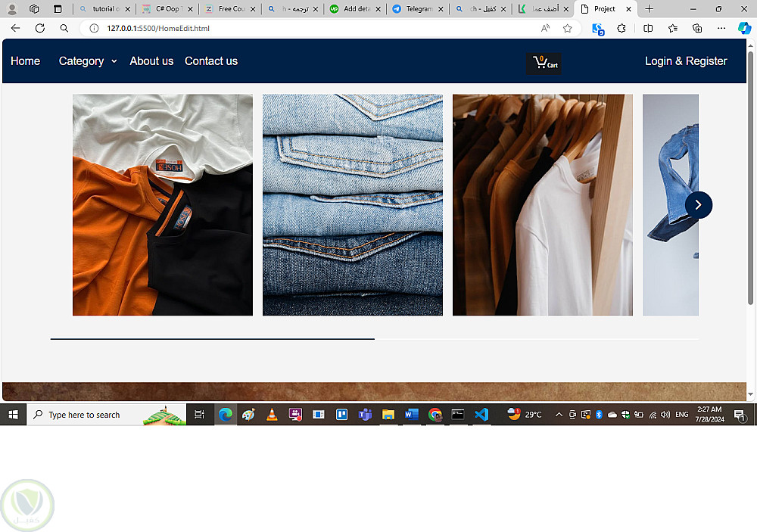This screenshot has width=757, height=532.
Task: Open Windows Start menu
Action: tap(13, 415)
